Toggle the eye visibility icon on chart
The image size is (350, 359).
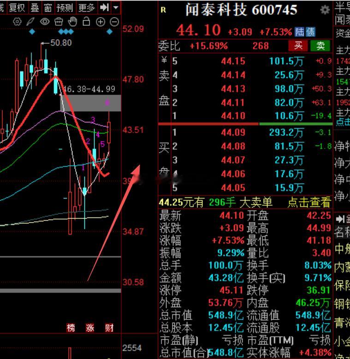[45, 22]
